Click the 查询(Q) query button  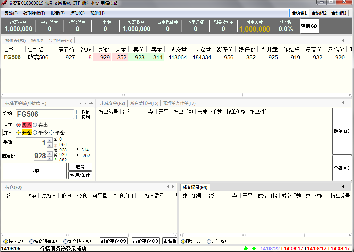click(309, 26)
